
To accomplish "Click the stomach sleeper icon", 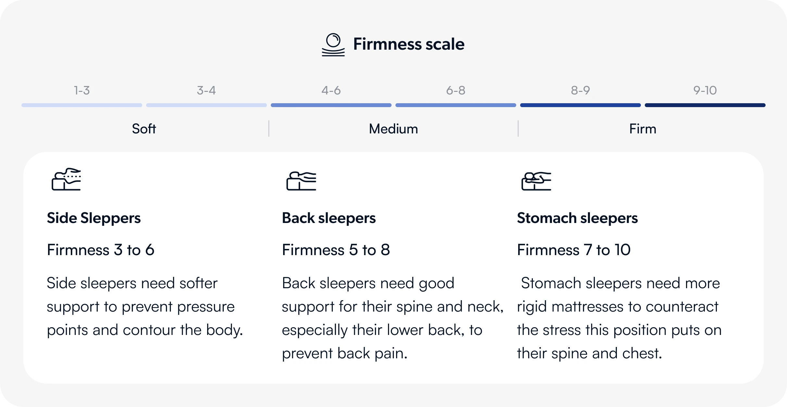I will (x=536, y=181).
